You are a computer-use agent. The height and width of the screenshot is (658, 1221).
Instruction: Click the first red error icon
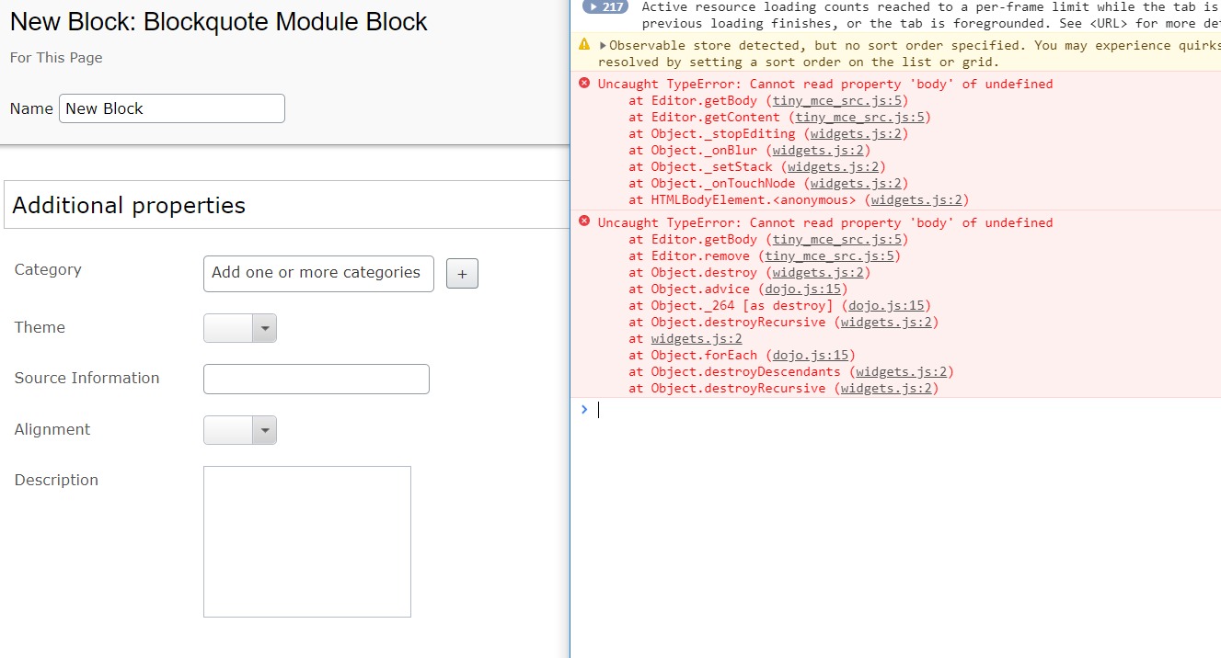tap(584, 84)
